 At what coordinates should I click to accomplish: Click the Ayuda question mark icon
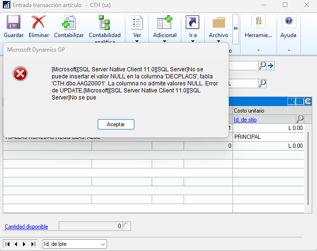point(289,21)
